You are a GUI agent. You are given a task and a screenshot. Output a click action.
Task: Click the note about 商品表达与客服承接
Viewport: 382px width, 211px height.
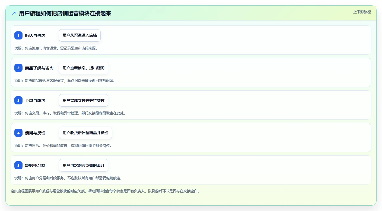[x=65, y=81]
